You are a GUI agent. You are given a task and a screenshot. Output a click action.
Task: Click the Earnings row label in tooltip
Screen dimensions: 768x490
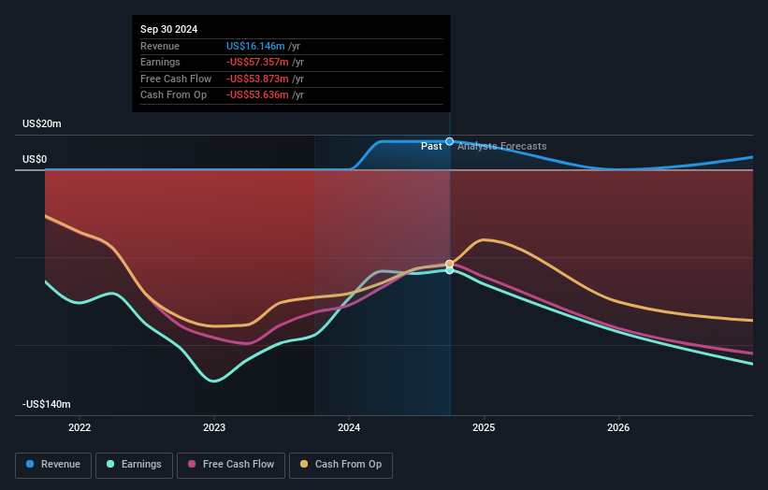point(160,62)
